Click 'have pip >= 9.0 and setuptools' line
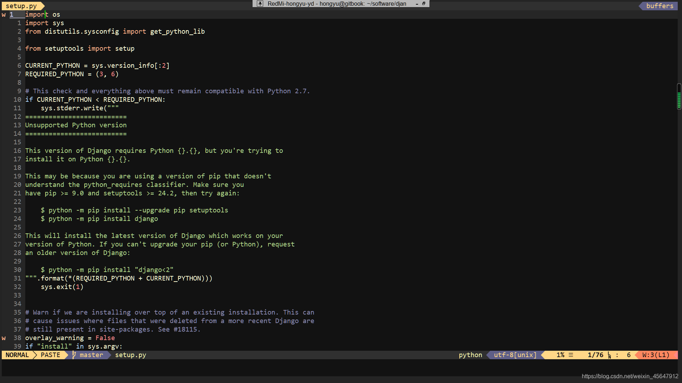This screenshot has width=682, height=383. [x=132, y=193]
